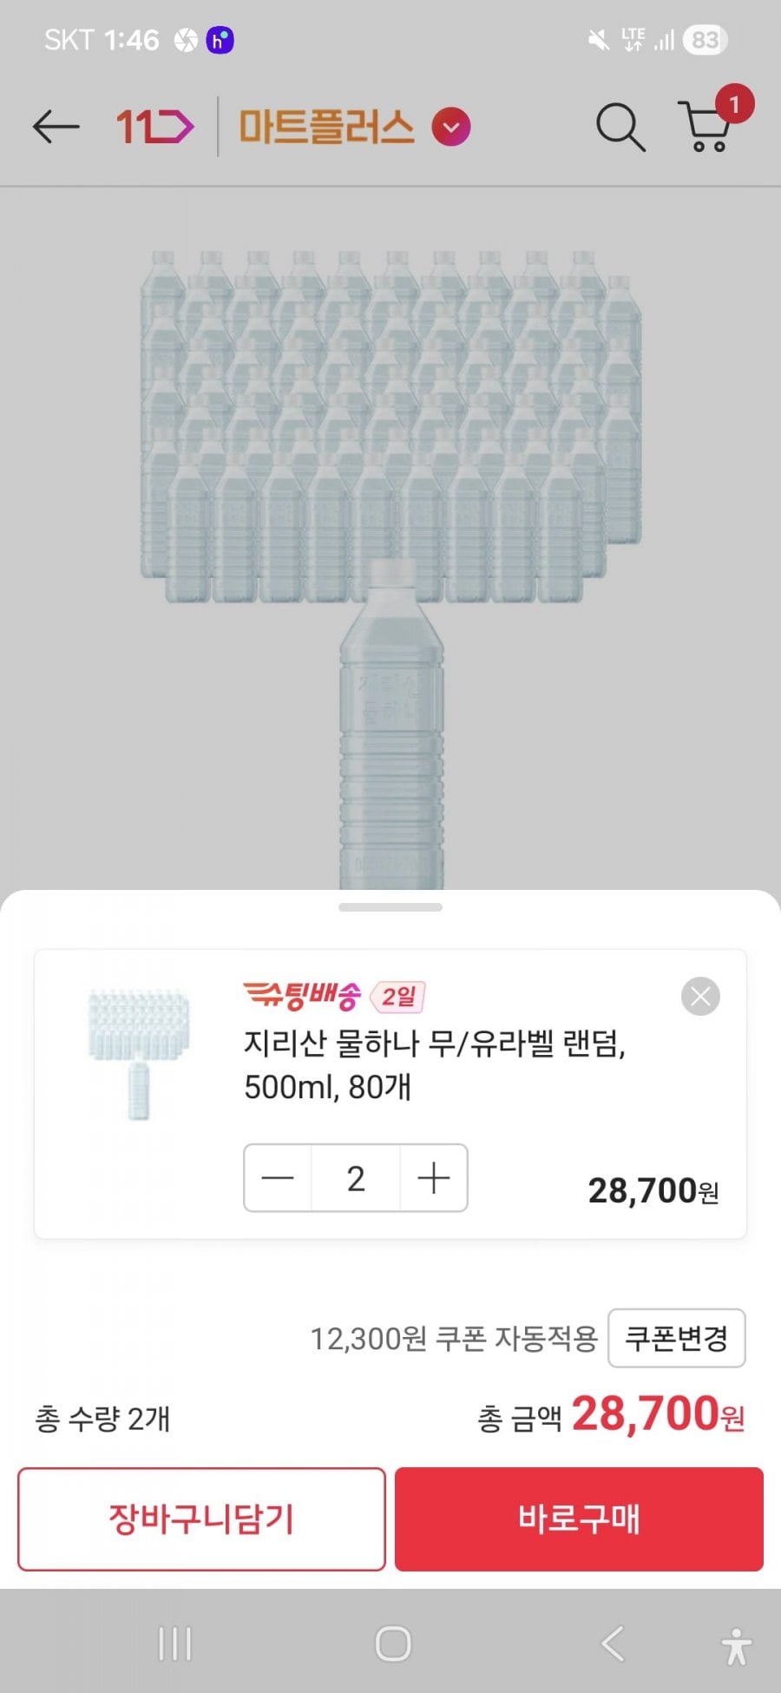Open Android recent apps button
Screen dimensions: 781x1693
coord(175,1644)
